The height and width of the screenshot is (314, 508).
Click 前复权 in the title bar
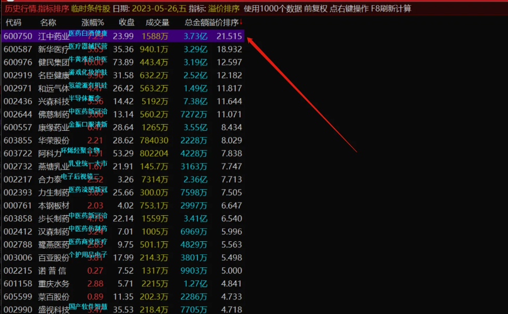tap(316, 9)
